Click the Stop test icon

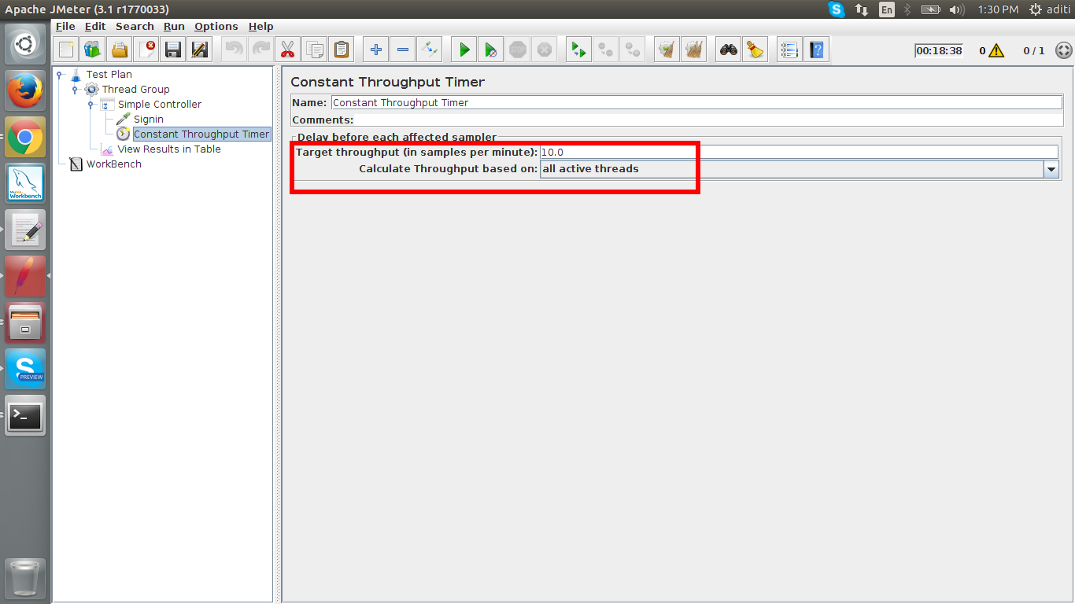pos(518,50)
